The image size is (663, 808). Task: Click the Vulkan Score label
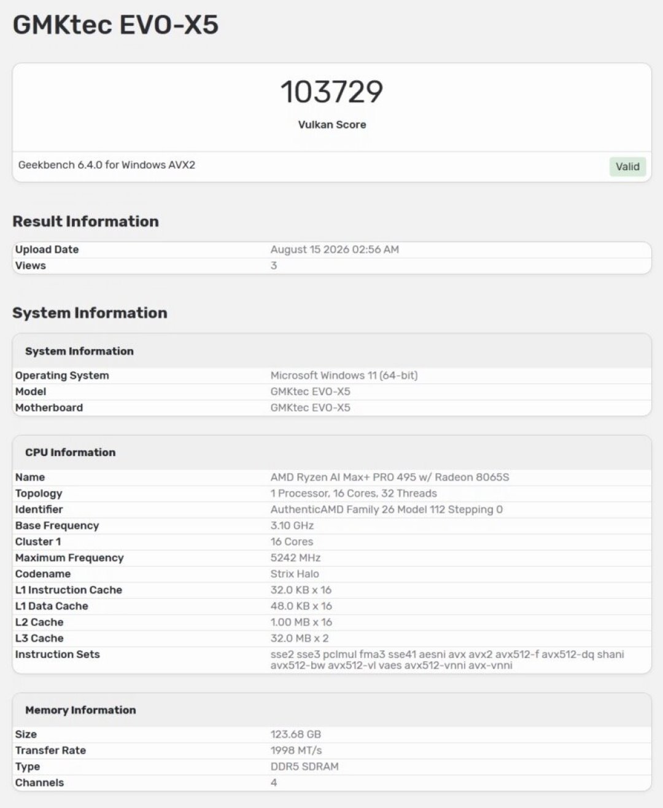[331, 125]
